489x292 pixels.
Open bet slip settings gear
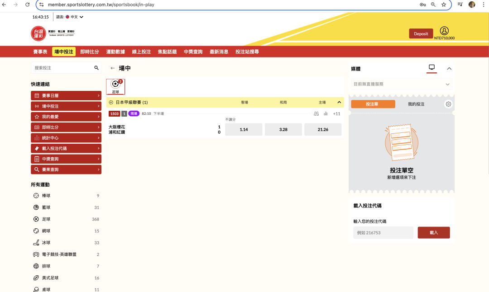(448, 104)
